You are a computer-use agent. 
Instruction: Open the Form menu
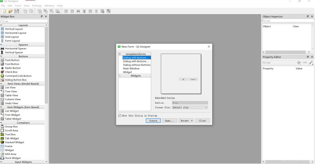coord(19,6)
